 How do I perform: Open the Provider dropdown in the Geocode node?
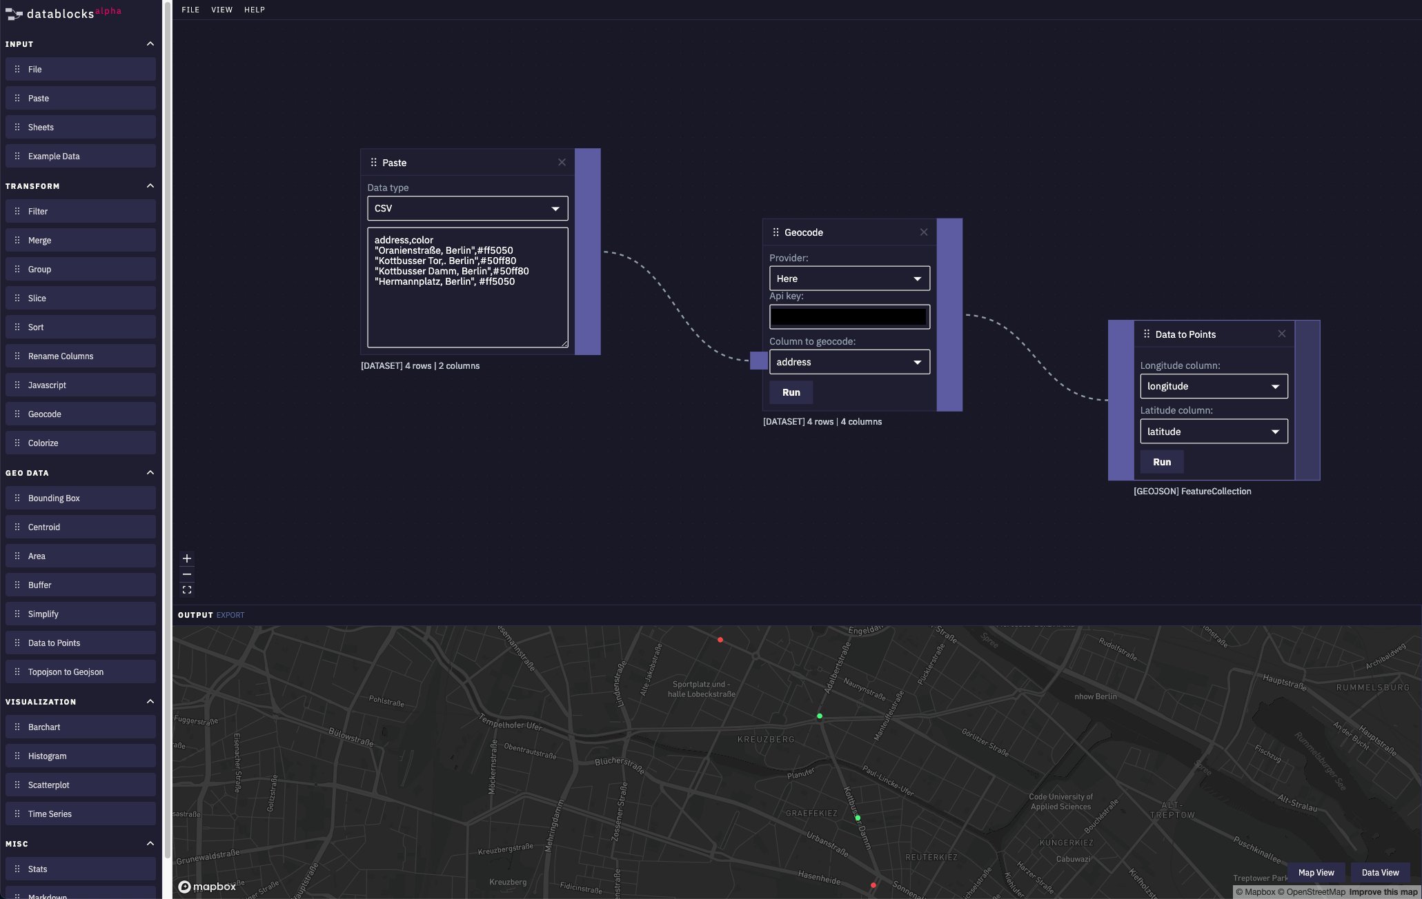coord(849,279)
